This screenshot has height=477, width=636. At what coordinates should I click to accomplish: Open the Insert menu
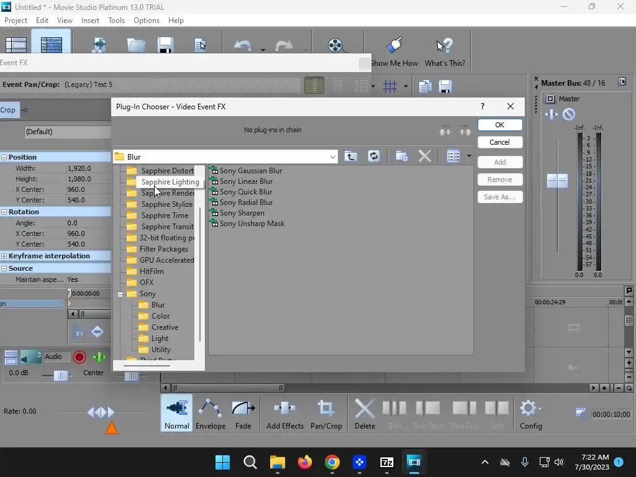coord(90,20)
